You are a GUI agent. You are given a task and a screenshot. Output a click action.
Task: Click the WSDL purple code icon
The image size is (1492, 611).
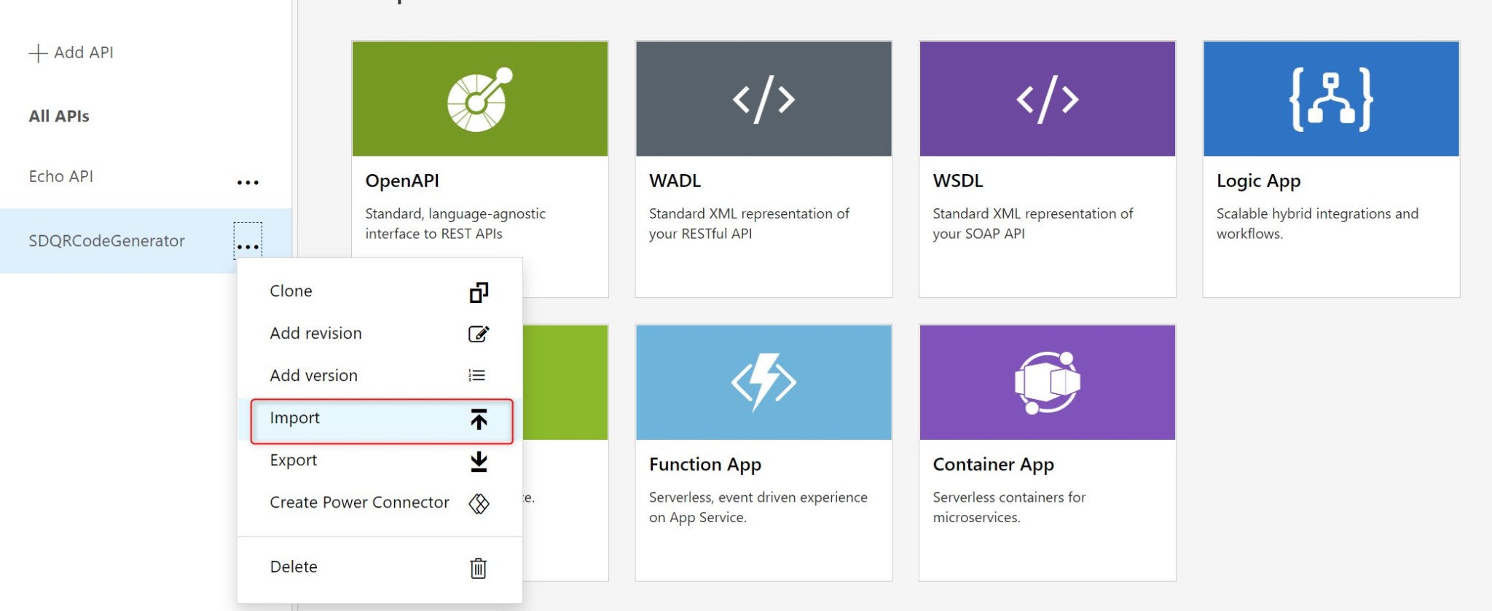[x=1048, y=100]
